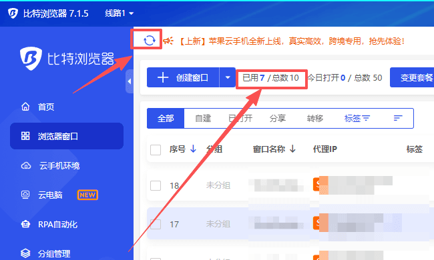This screenshot has height=260, width=434.
Task: Click 未分组 in row 18
Action: click(x=218, y=185)
